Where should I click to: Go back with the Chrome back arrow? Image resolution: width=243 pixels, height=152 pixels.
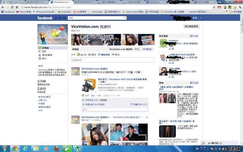[x=3, y=7]
